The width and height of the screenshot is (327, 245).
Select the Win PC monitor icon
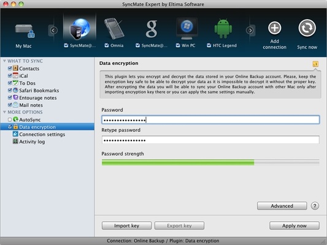[187, 29]
